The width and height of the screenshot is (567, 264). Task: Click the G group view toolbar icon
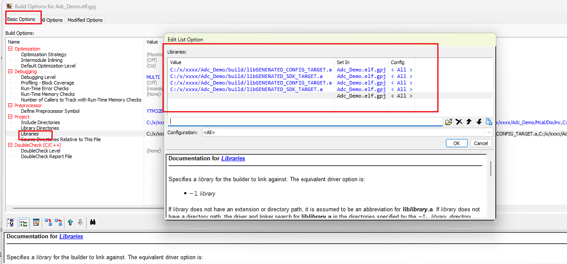[x=12, y=223]
